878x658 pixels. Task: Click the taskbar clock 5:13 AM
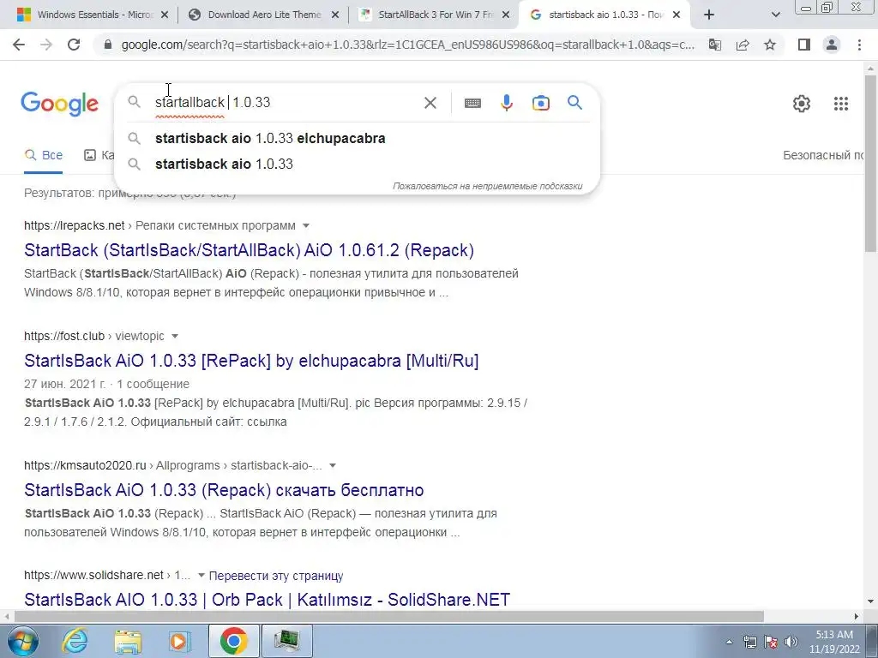834,642
